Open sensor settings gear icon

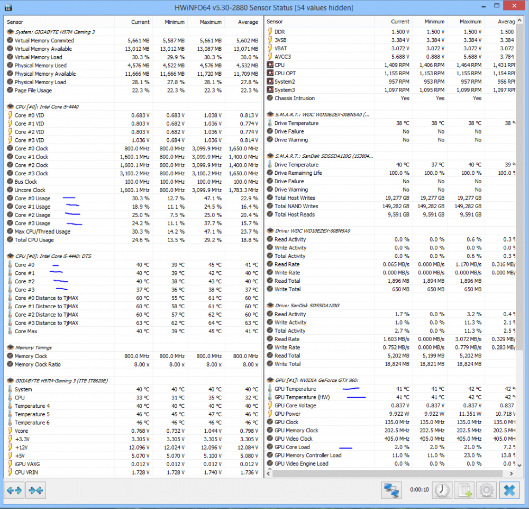(486, 490)
